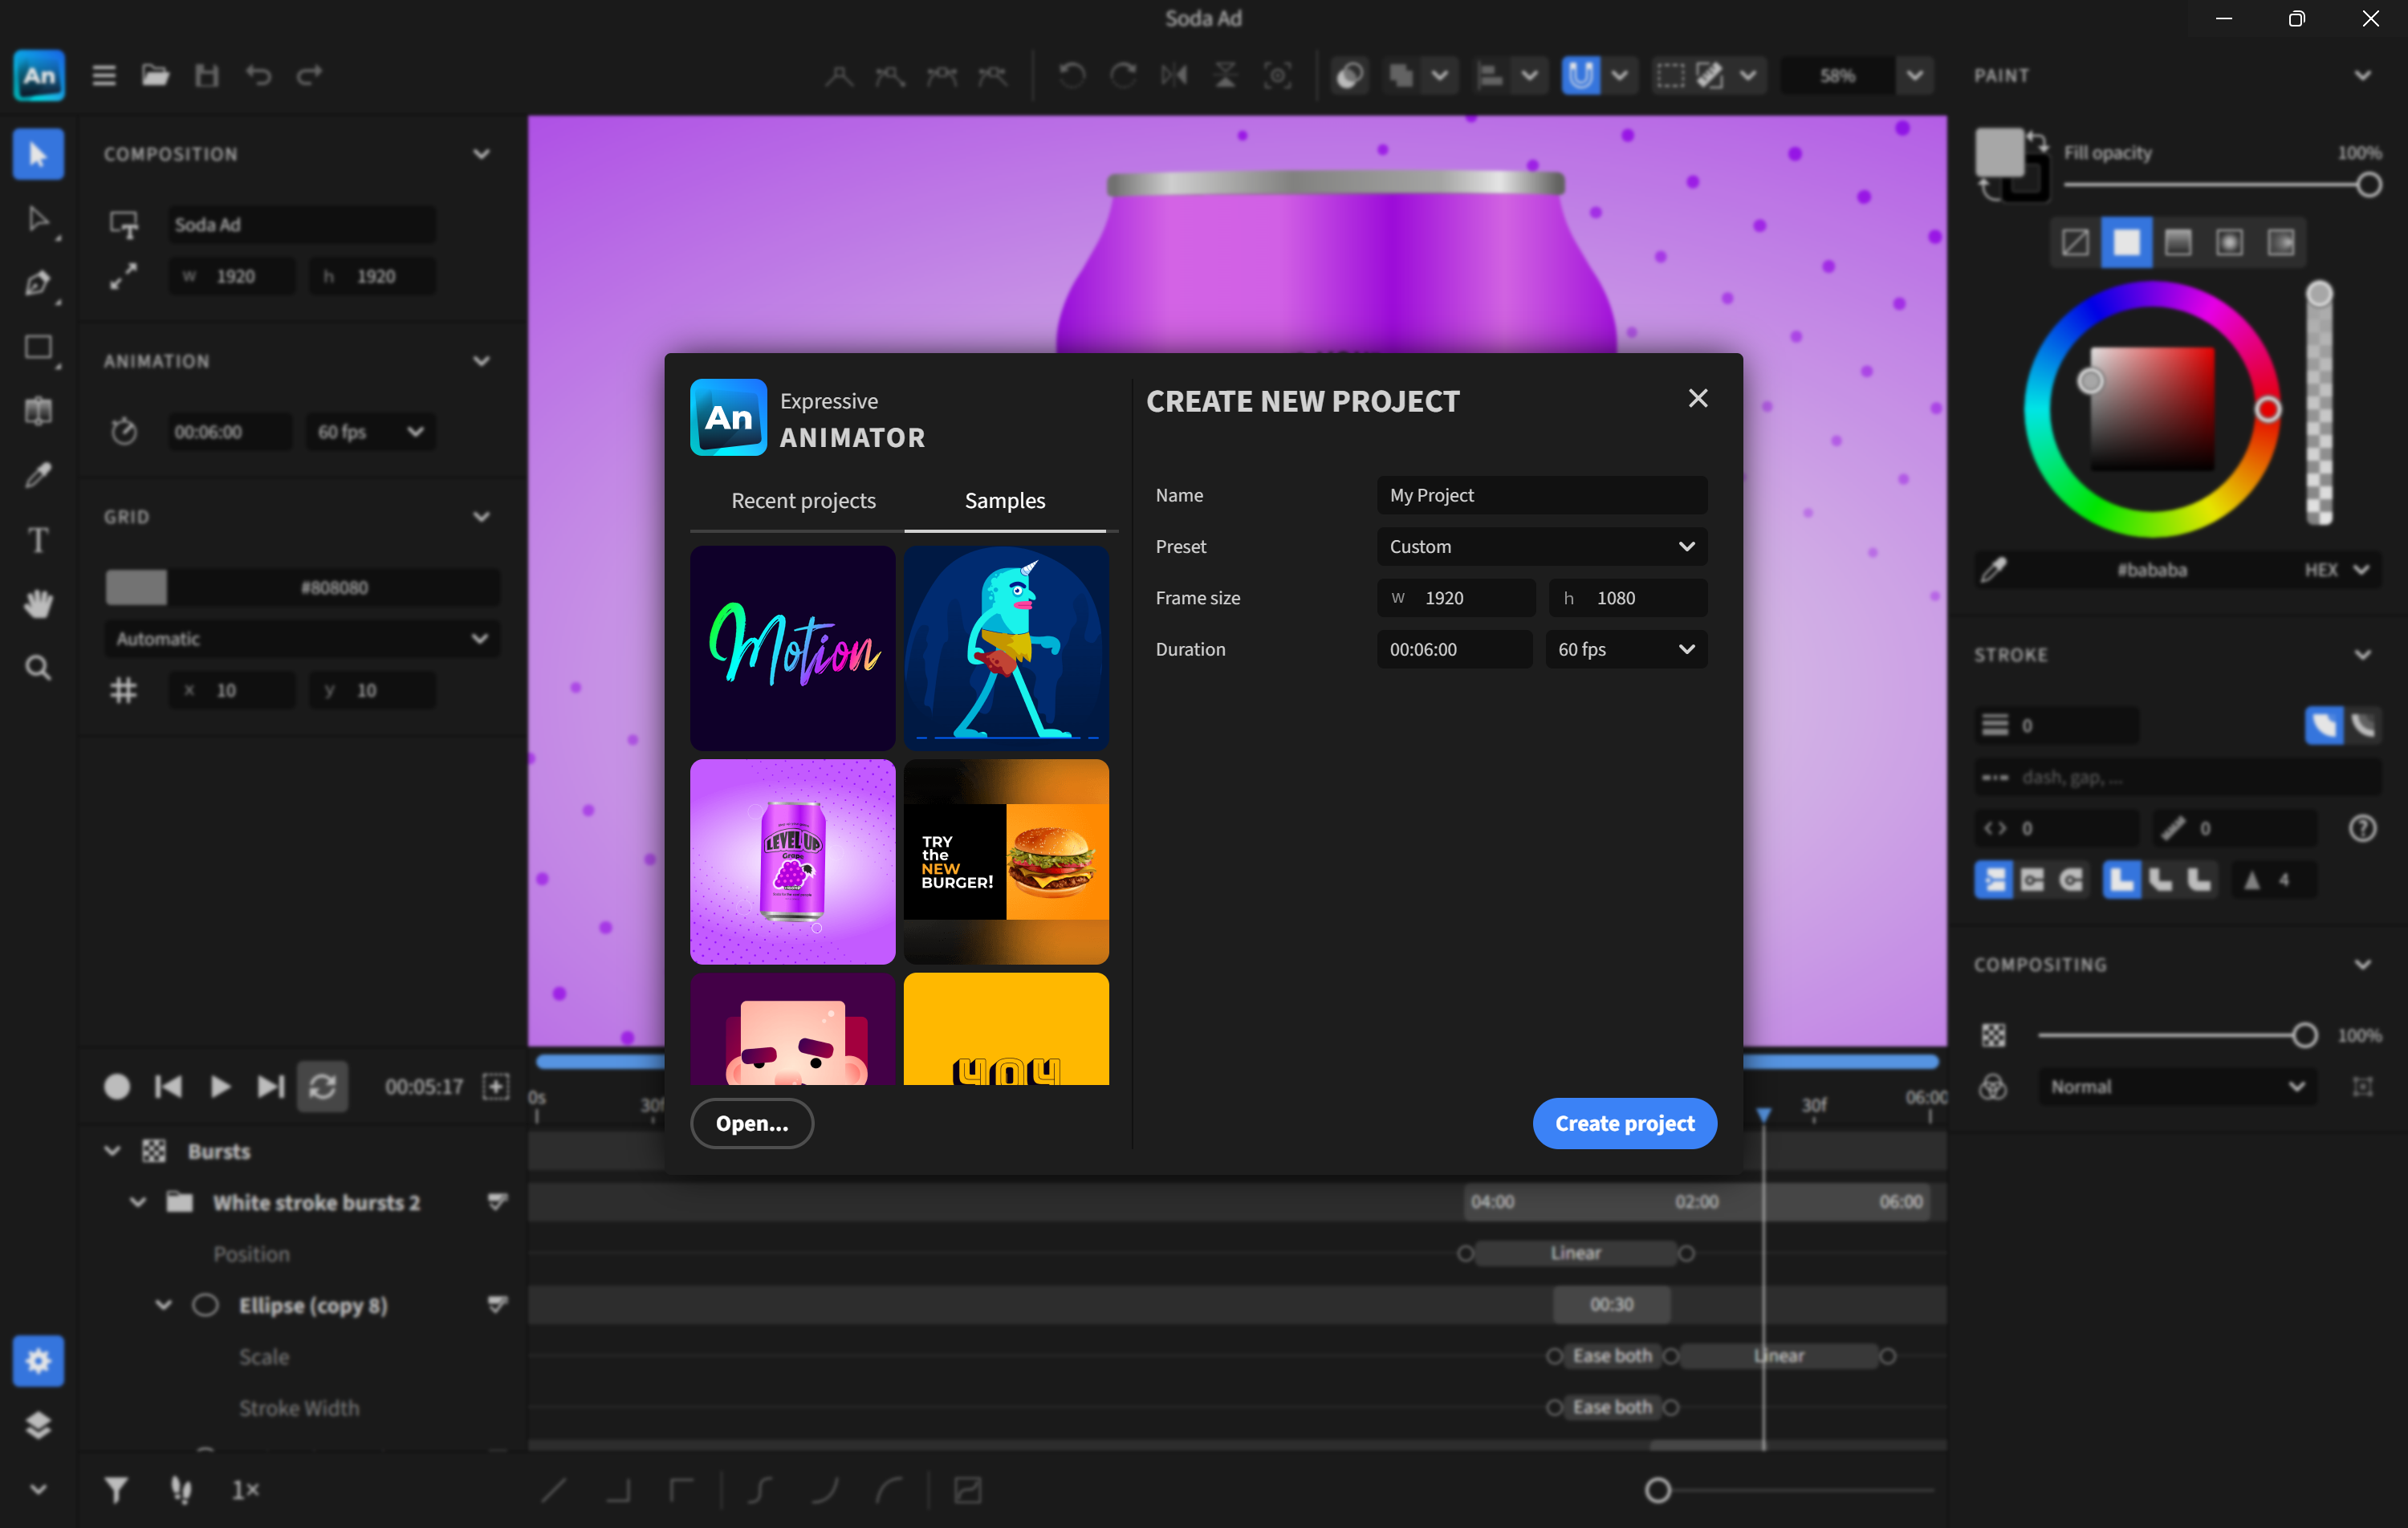Click the Create project button

(1623, 1123)
